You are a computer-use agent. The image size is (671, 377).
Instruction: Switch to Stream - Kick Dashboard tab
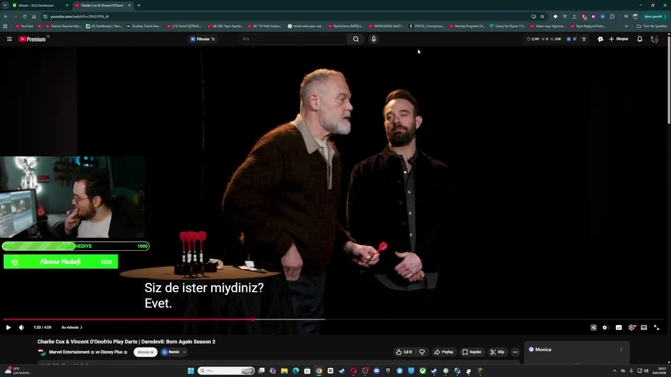click(36, 5)
